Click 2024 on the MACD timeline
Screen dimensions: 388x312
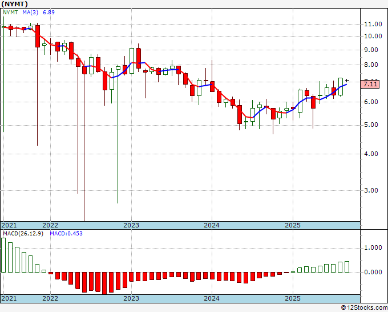point(212,298)
